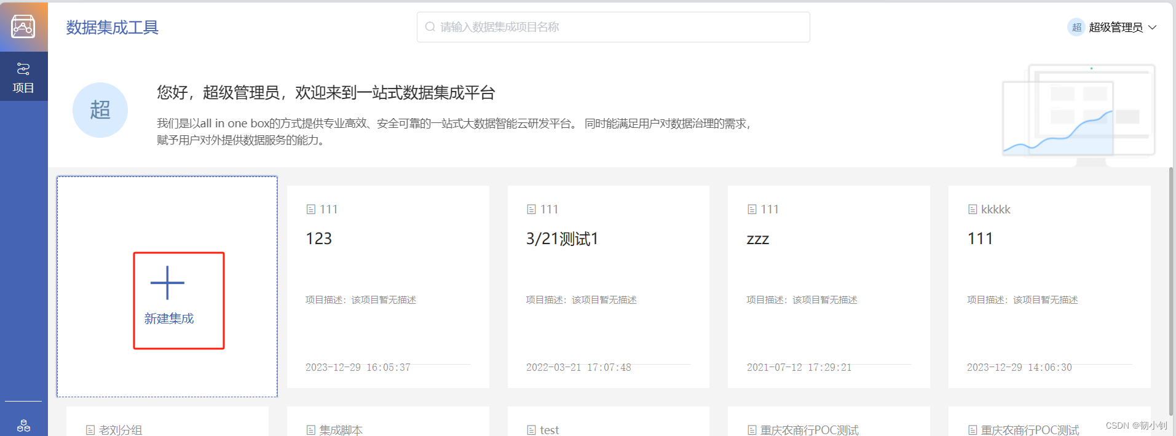1176x436 pixels.
Task: Click the 新建集成 label
Action: pos(169,319)
